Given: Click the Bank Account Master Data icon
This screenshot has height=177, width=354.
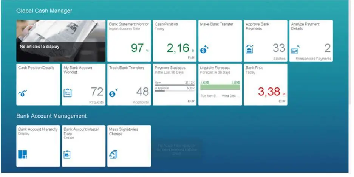Looking at the screenshot, I should pyautogui.click(x=67, y=154).
